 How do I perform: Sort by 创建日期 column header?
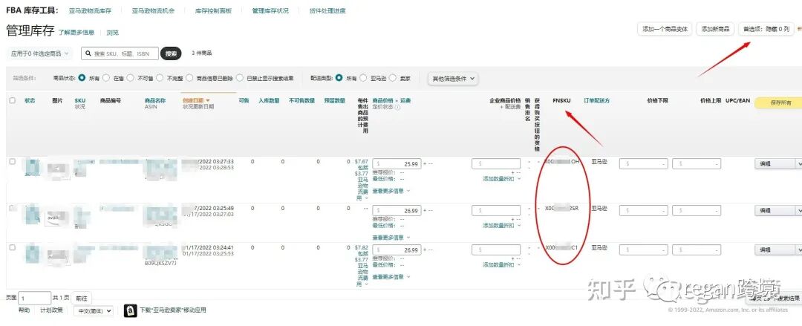click(193, 101)
